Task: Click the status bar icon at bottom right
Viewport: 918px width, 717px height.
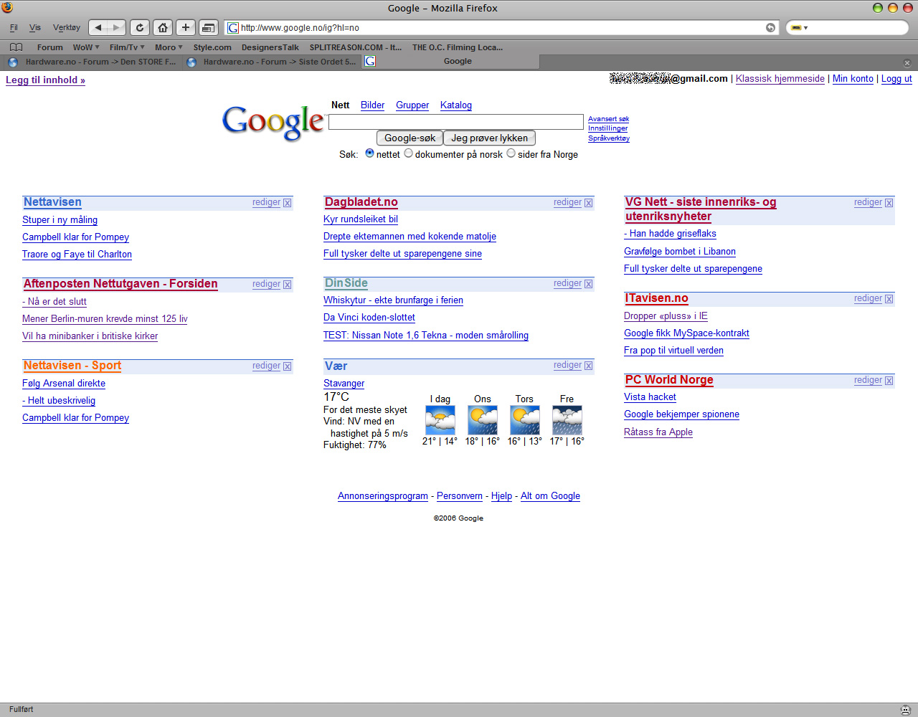Action: tap(905, 710)
